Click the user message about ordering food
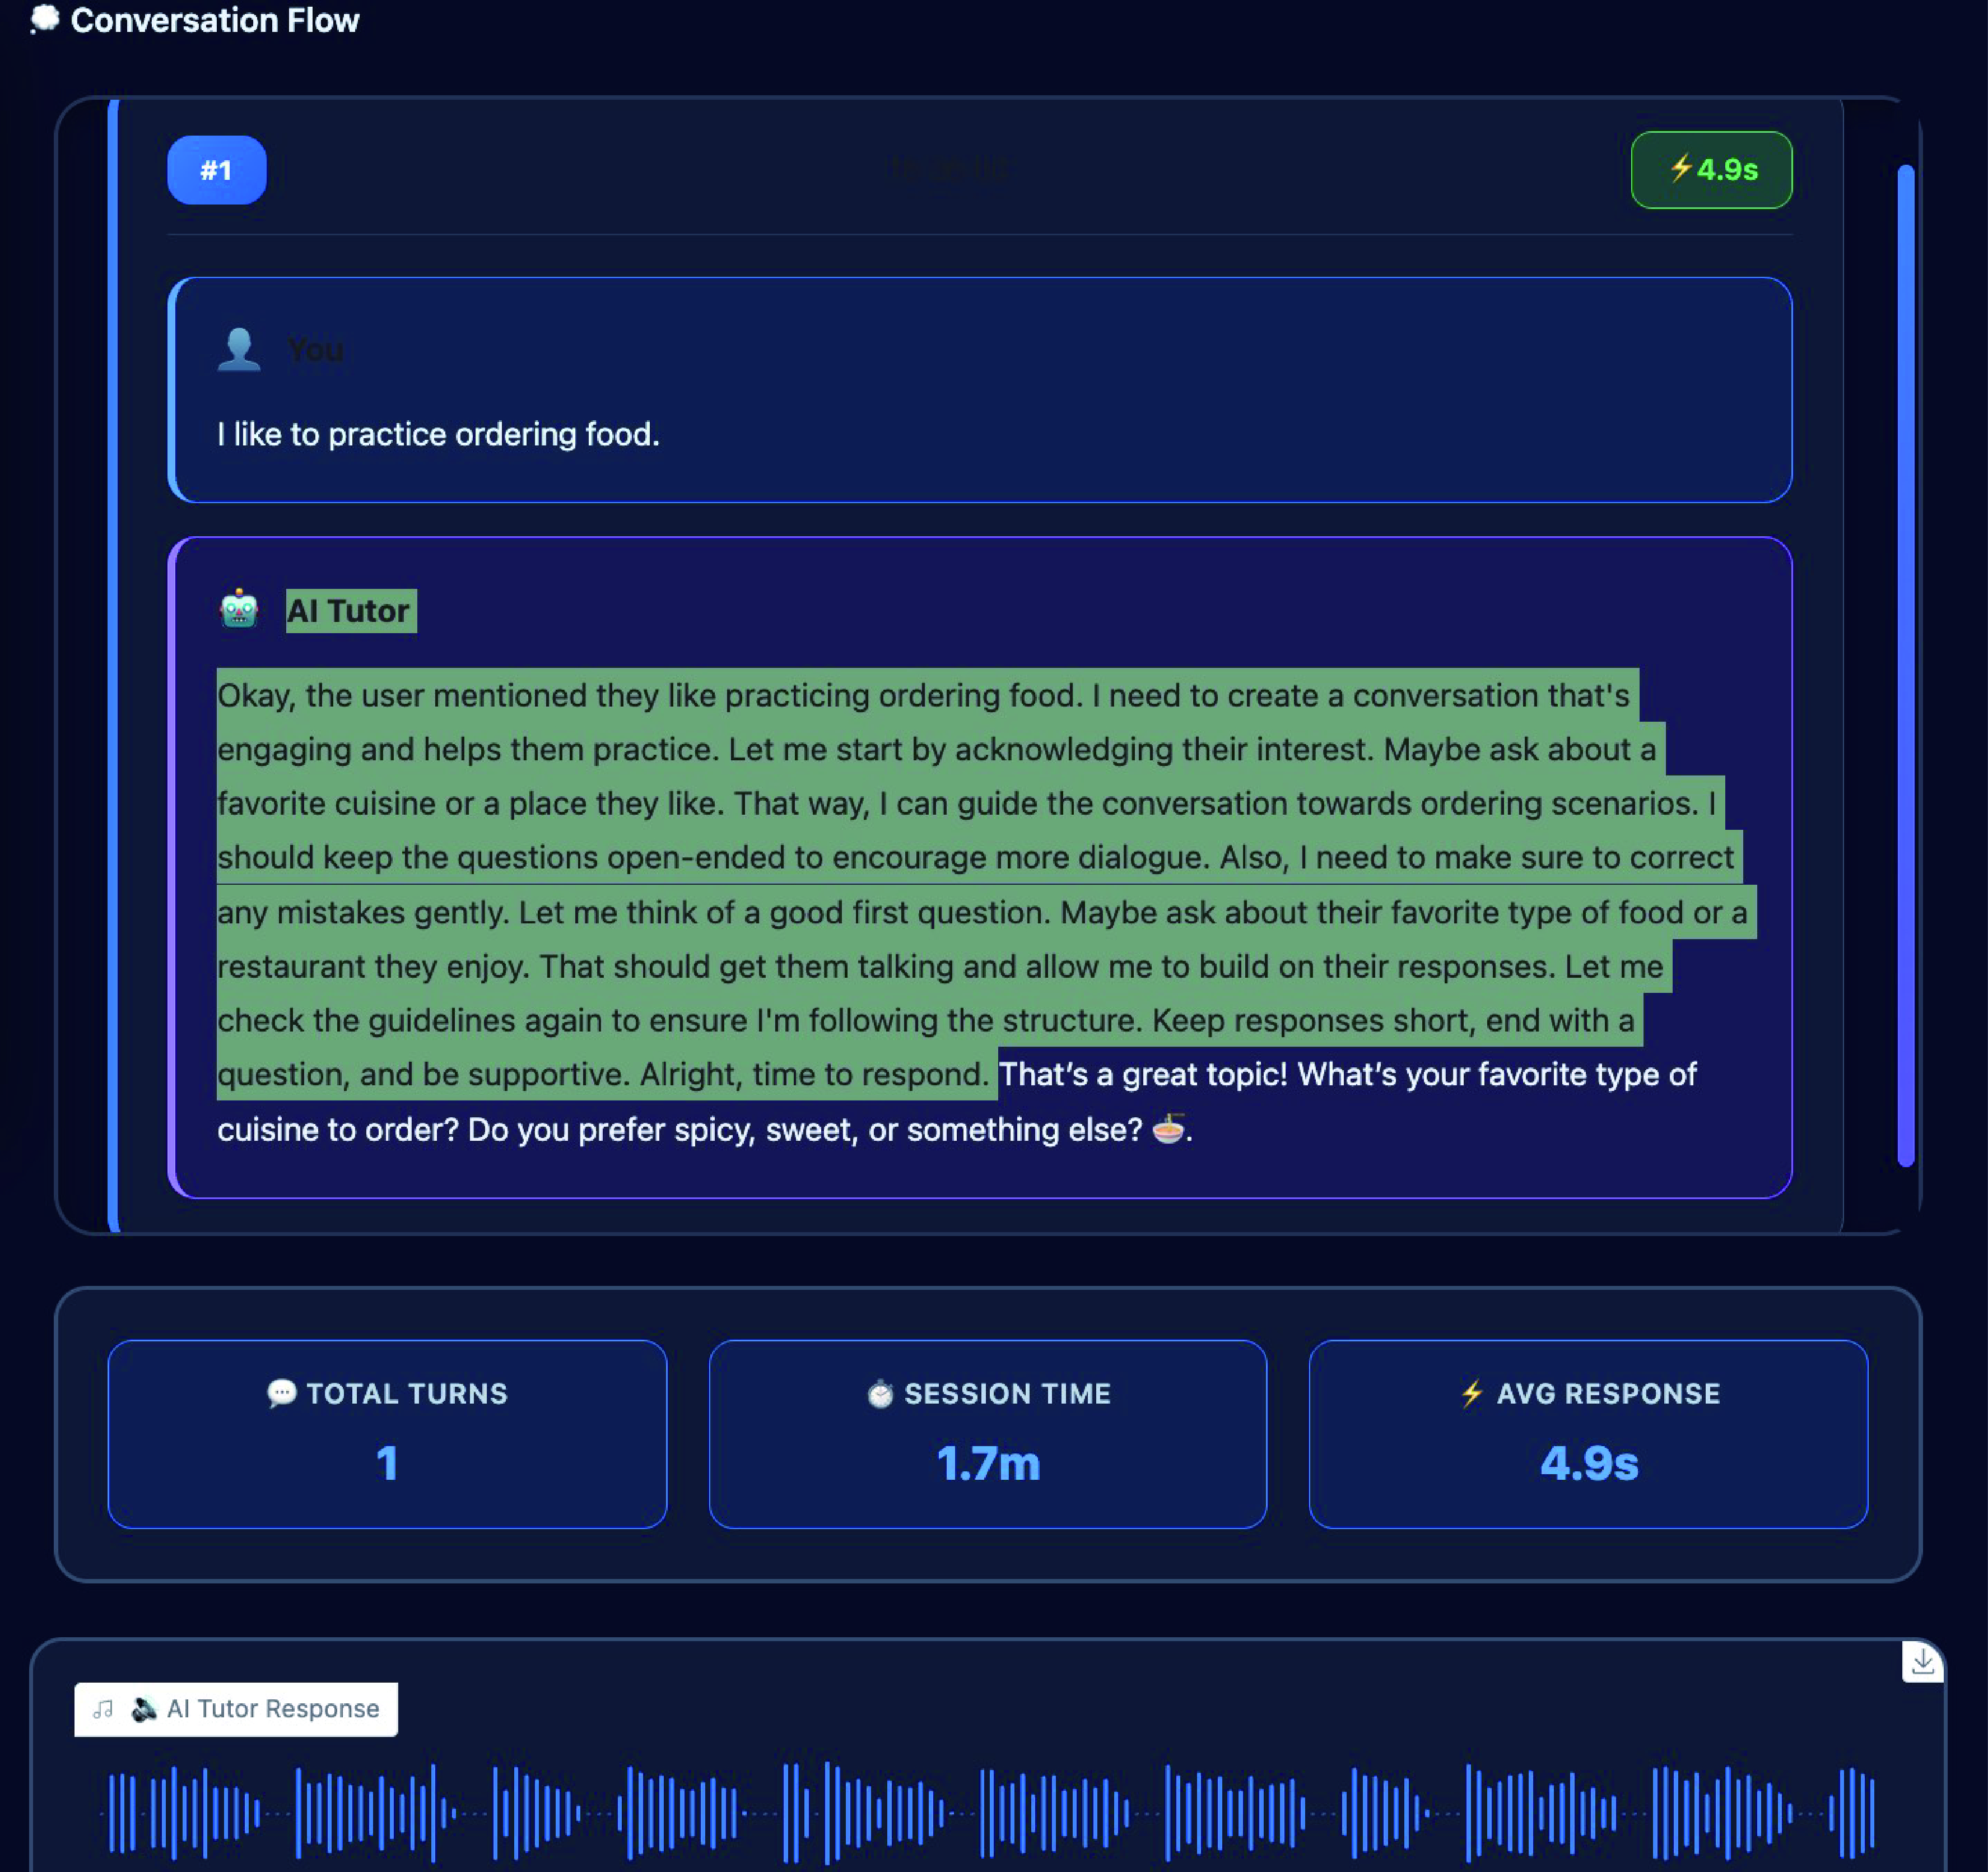Screen dimensions: 1988x1872 point(438,434)
